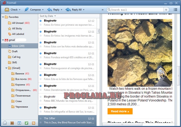This screenshot has height=127, width=181.
Task: Open advanced search options dropdown
Action: point(166,10)
